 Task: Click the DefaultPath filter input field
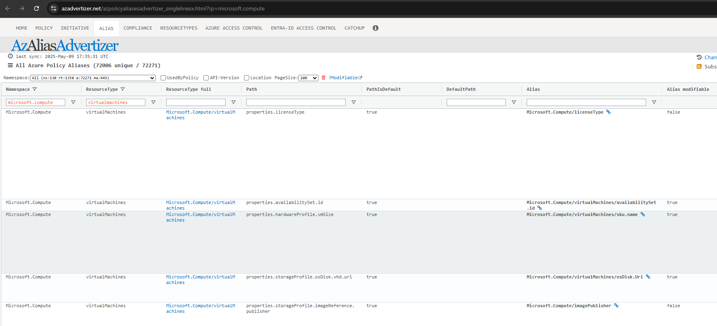tap(476, 102)
